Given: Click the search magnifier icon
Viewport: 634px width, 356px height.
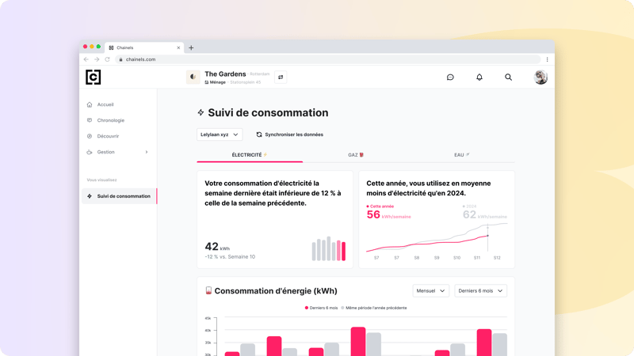Looking at the screenshot, I should 508,77.
